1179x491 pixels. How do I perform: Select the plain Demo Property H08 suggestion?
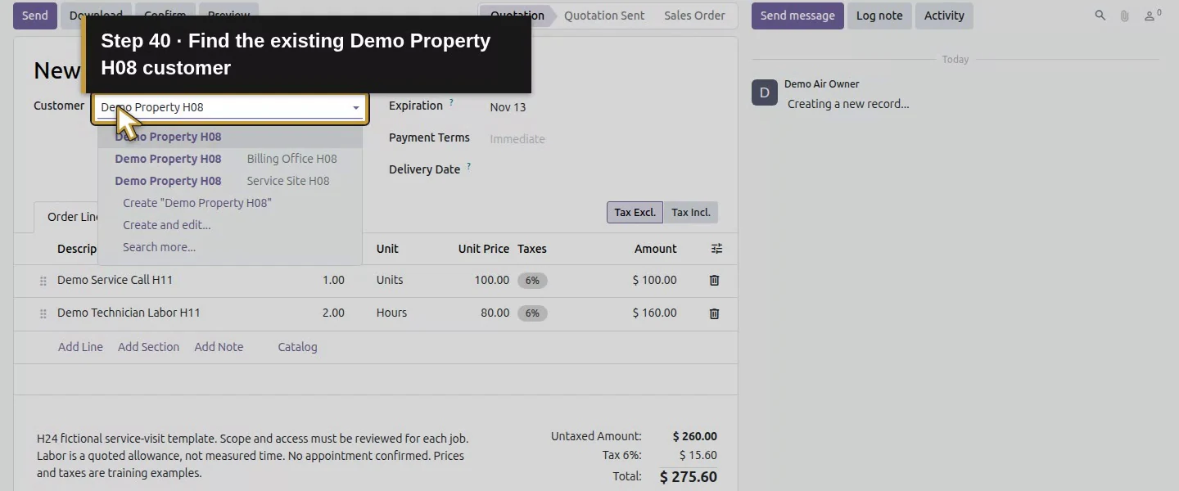pos(230,137)
